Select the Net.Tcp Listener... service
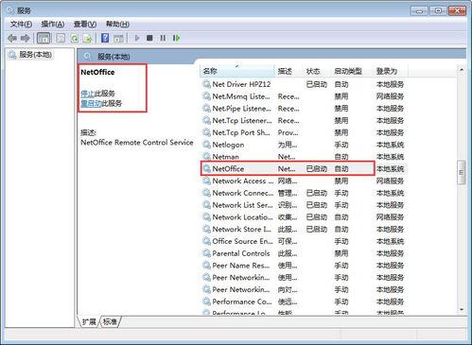The height and width of the screenshot is (345, 472). [x=304, y=120]
